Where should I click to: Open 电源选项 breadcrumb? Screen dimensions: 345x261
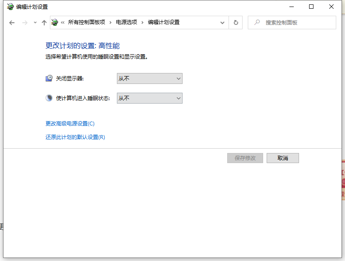[126, 22]
